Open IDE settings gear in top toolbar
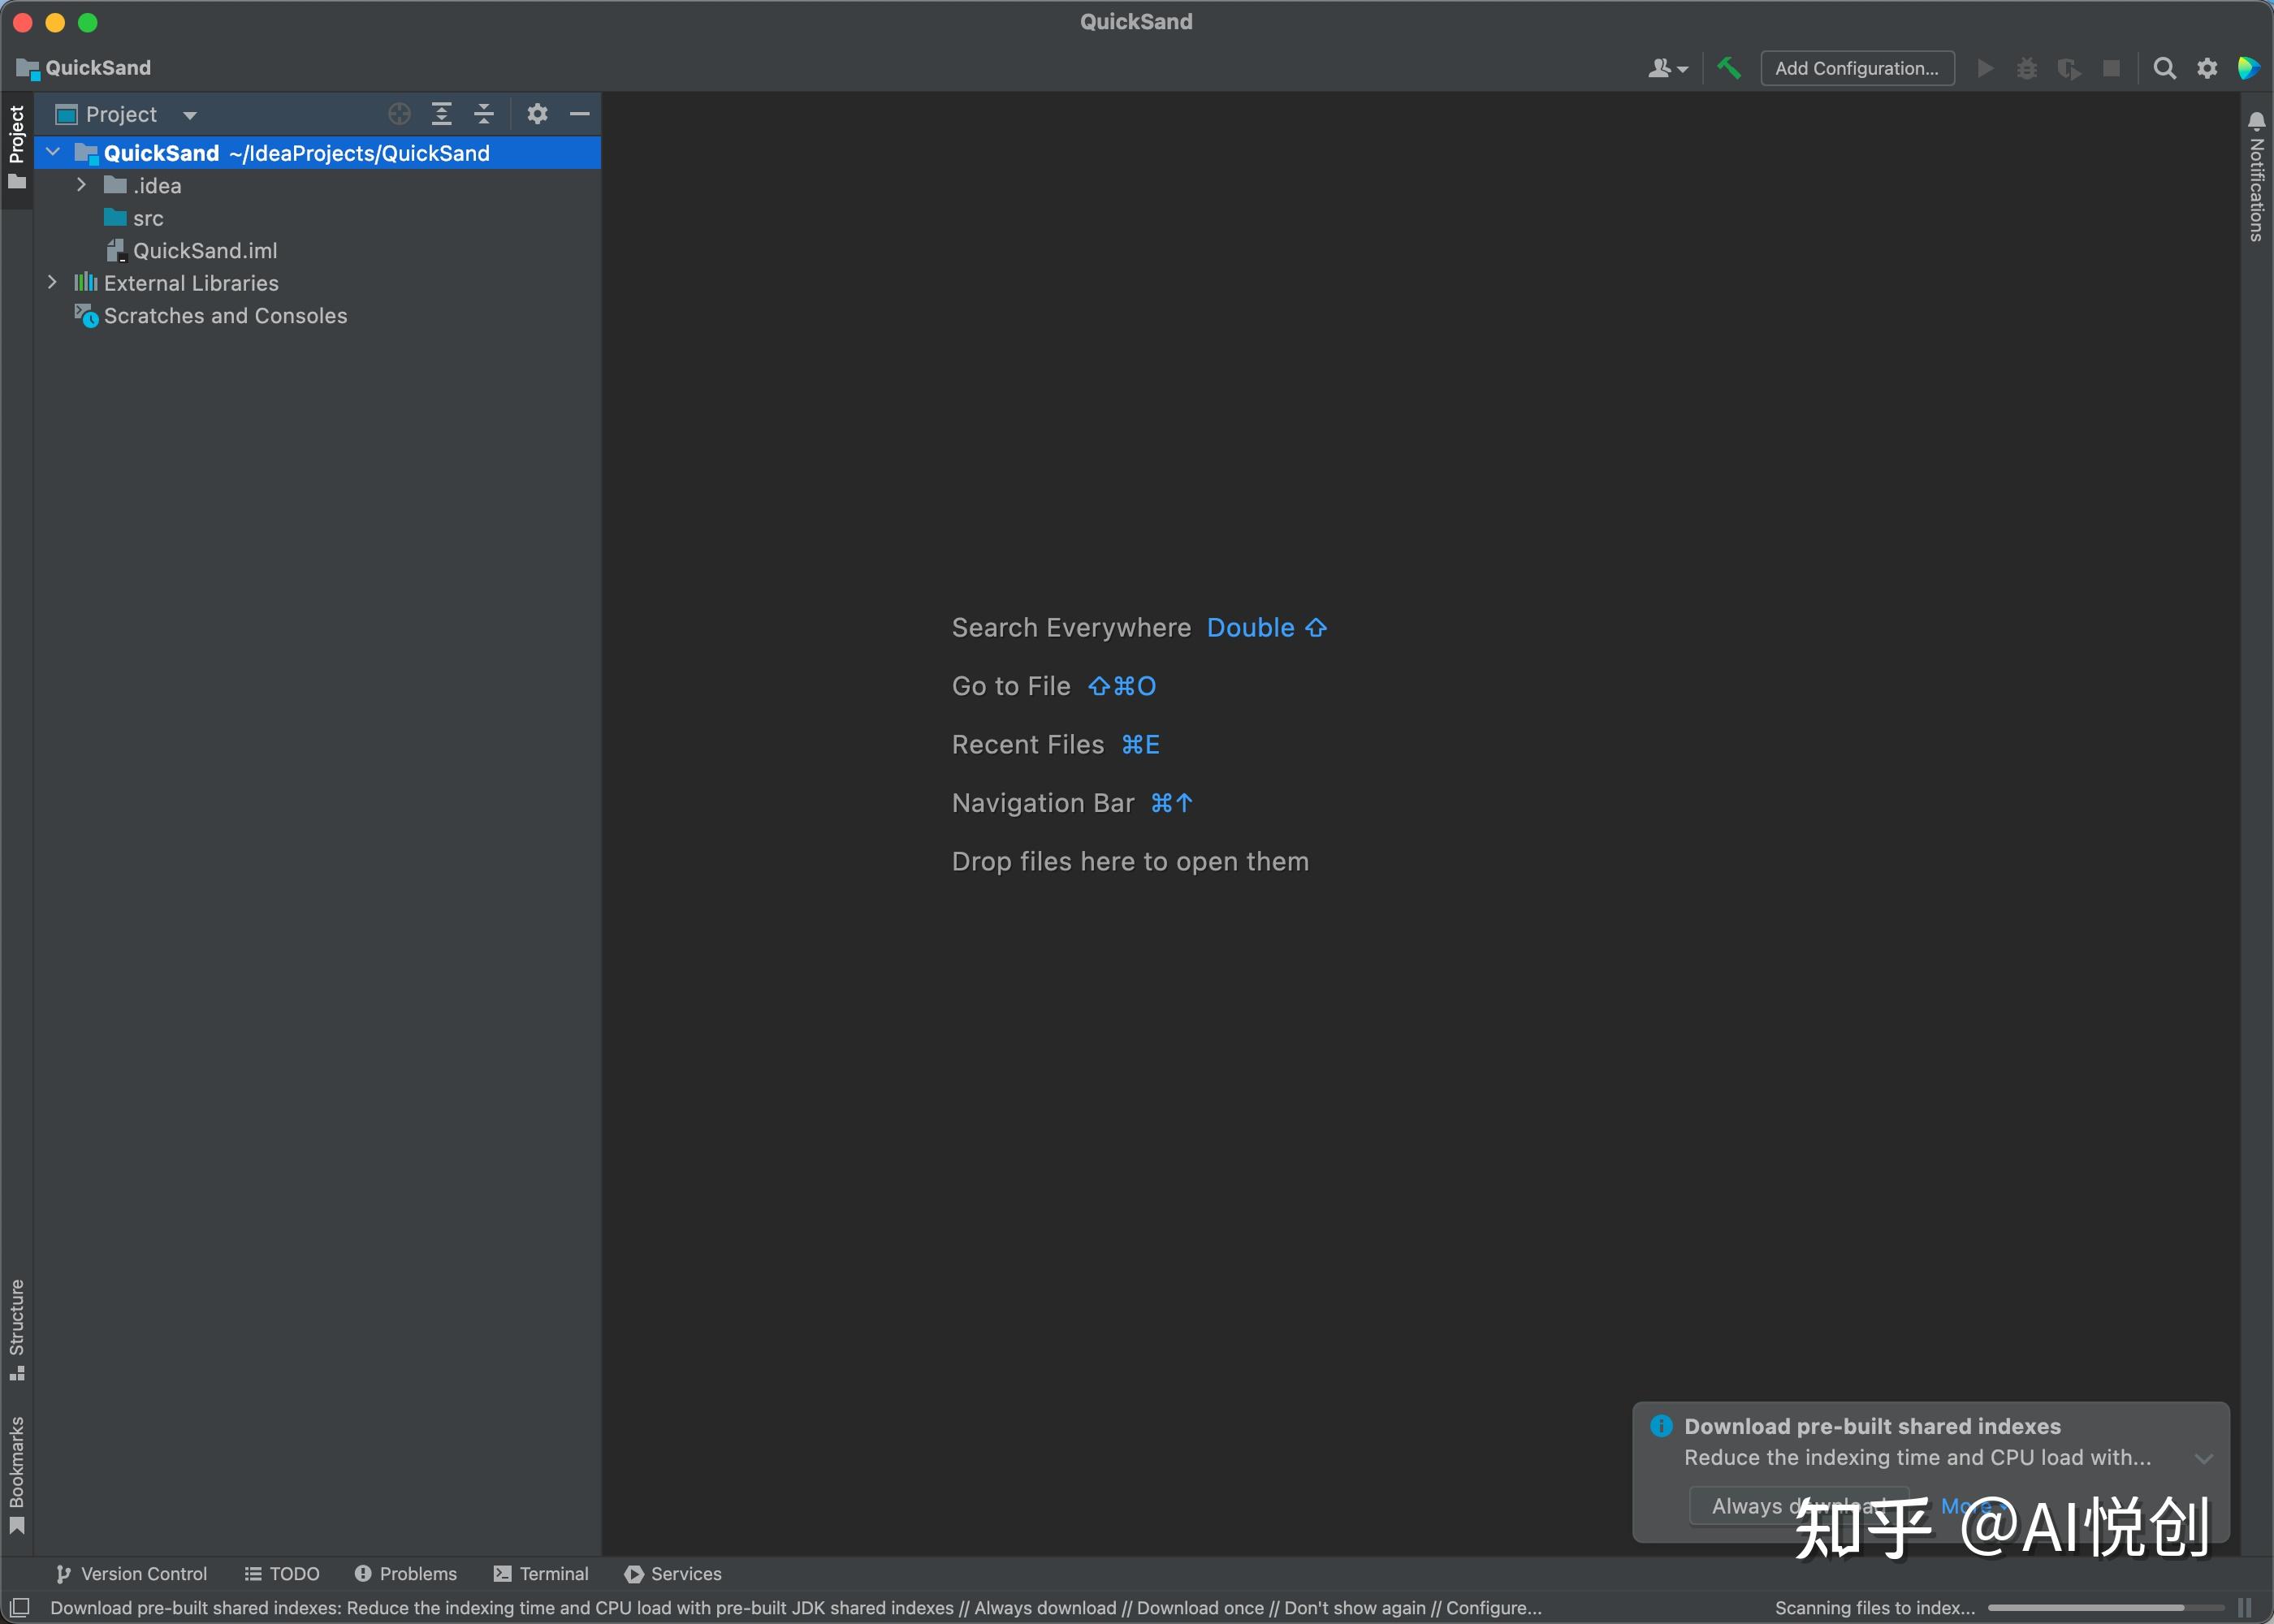The width and height of the screenshot is (2274, 1624). [2207, 68]
